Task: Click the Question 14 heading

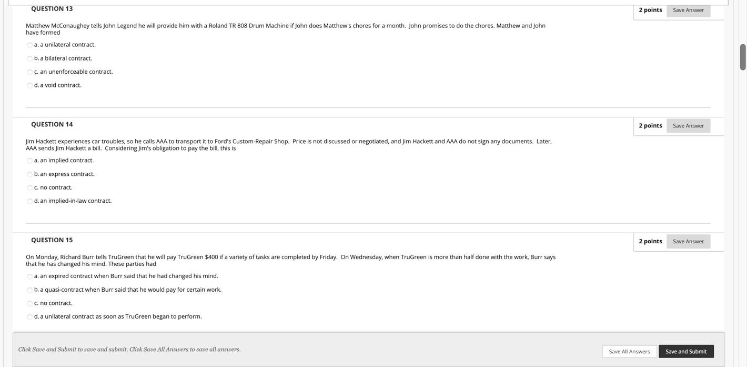Action: [52, 124]
